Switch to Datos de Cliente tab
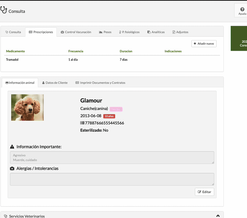This screenshot has width=247, height=218. (55, 83)
